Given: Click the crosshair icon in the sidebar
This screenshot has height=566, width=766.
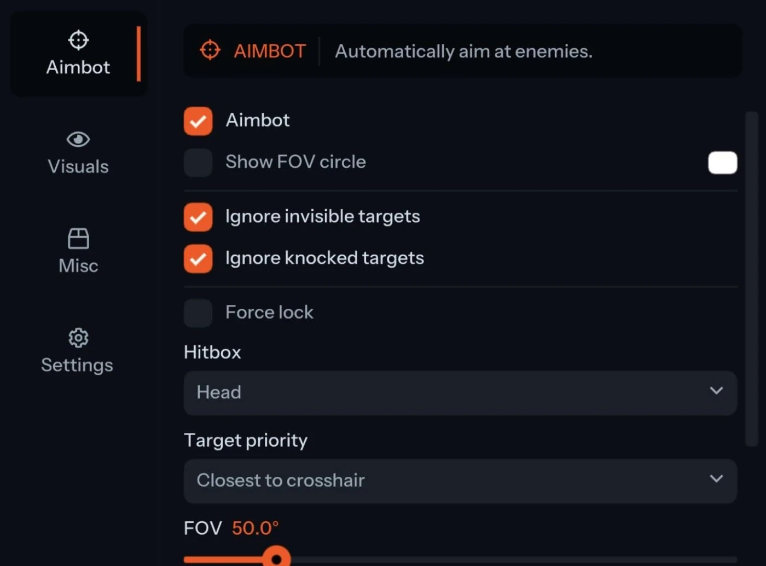Looking at the screenshot, I should 78,40.
